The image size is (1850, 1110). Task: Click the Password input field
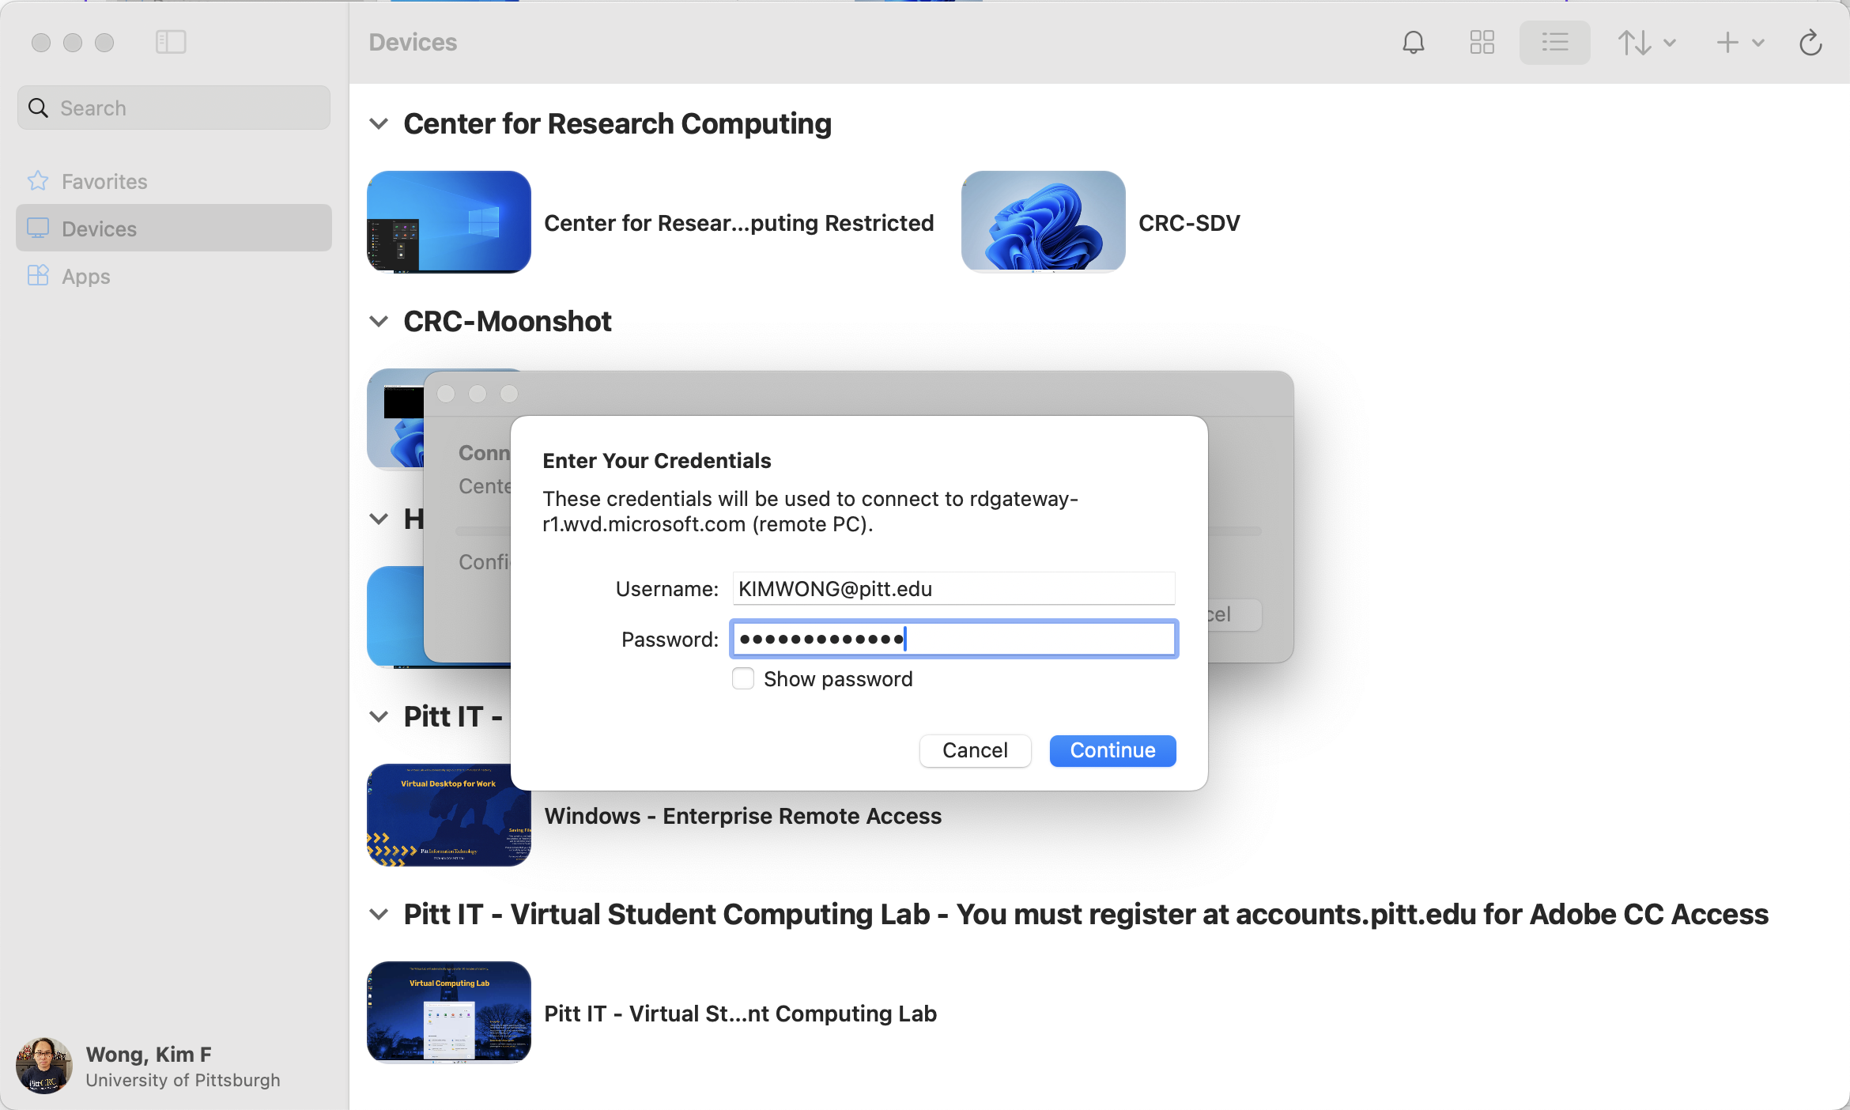tap(951, 638)
